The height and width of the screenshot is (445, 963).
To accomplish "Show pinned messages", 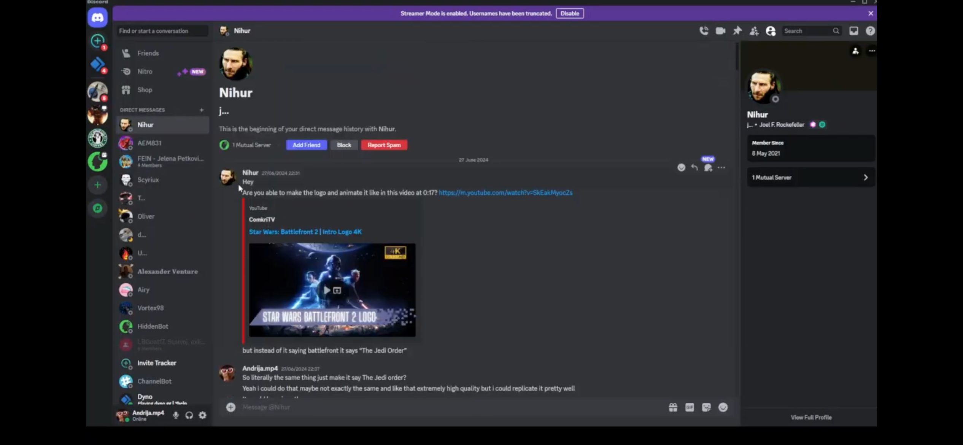I will pos(737,31).
